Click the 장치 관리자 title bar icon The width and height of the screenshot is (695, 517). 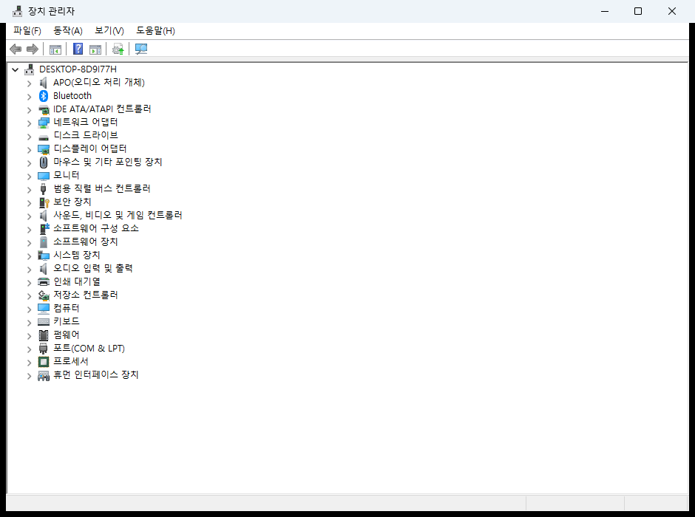tap(17, 11)
